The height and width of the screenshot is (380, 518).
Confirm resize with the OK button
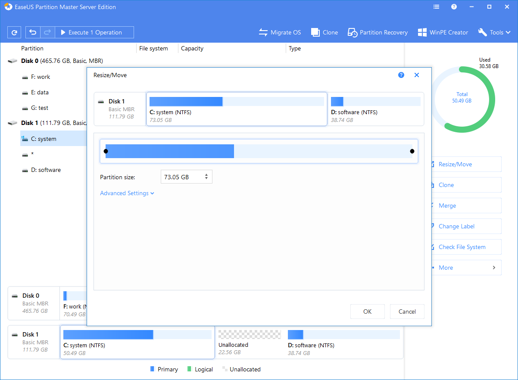point(367,311)
